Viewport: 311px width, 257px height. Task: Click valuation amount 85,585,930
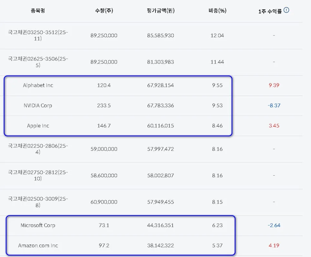coord(161,35)
